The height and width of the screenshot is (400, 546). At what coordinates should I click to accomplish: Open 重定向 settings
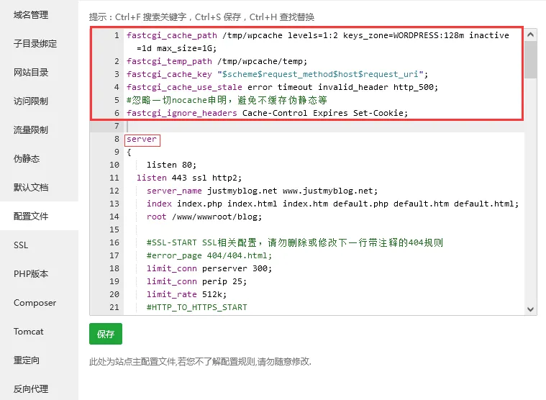(x=27, y=360)
